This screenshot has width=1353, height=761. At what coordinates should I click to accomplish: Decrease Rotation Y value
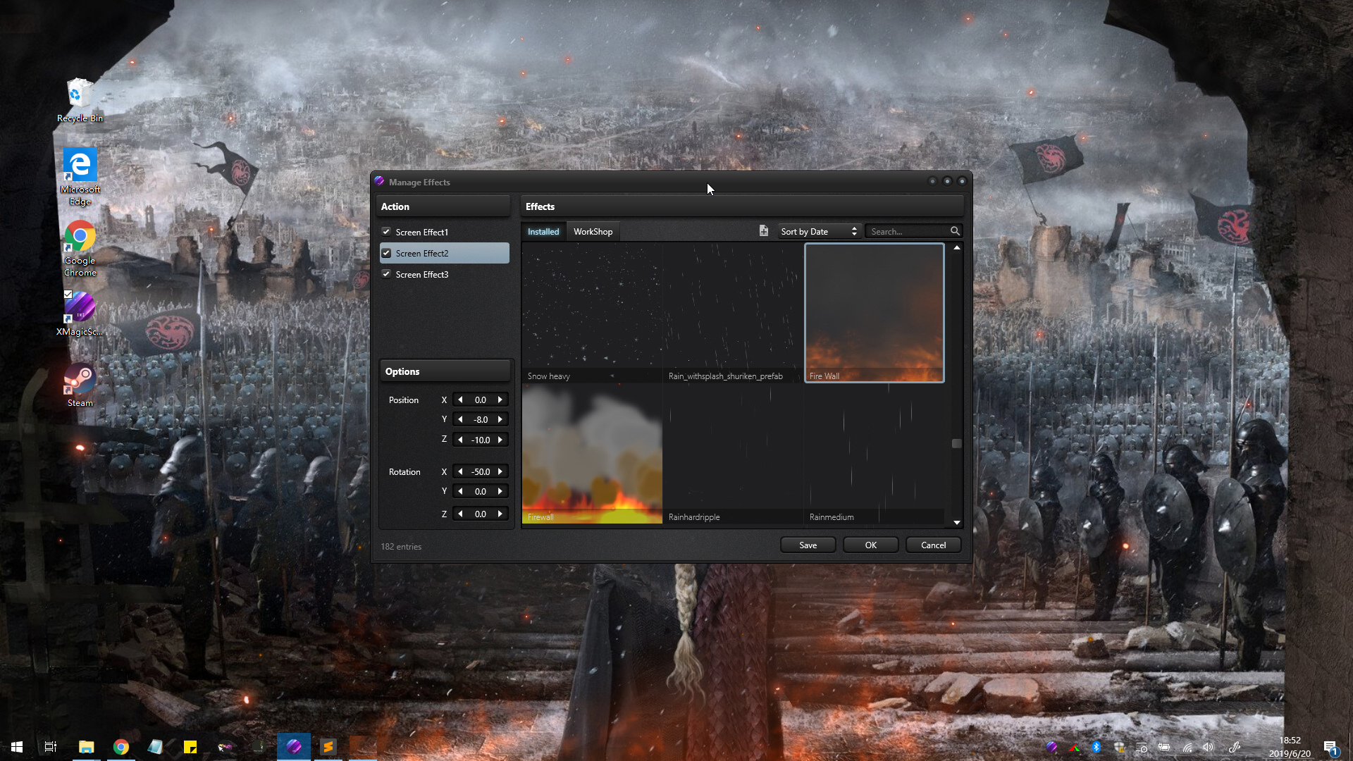[x=460, y=491]
